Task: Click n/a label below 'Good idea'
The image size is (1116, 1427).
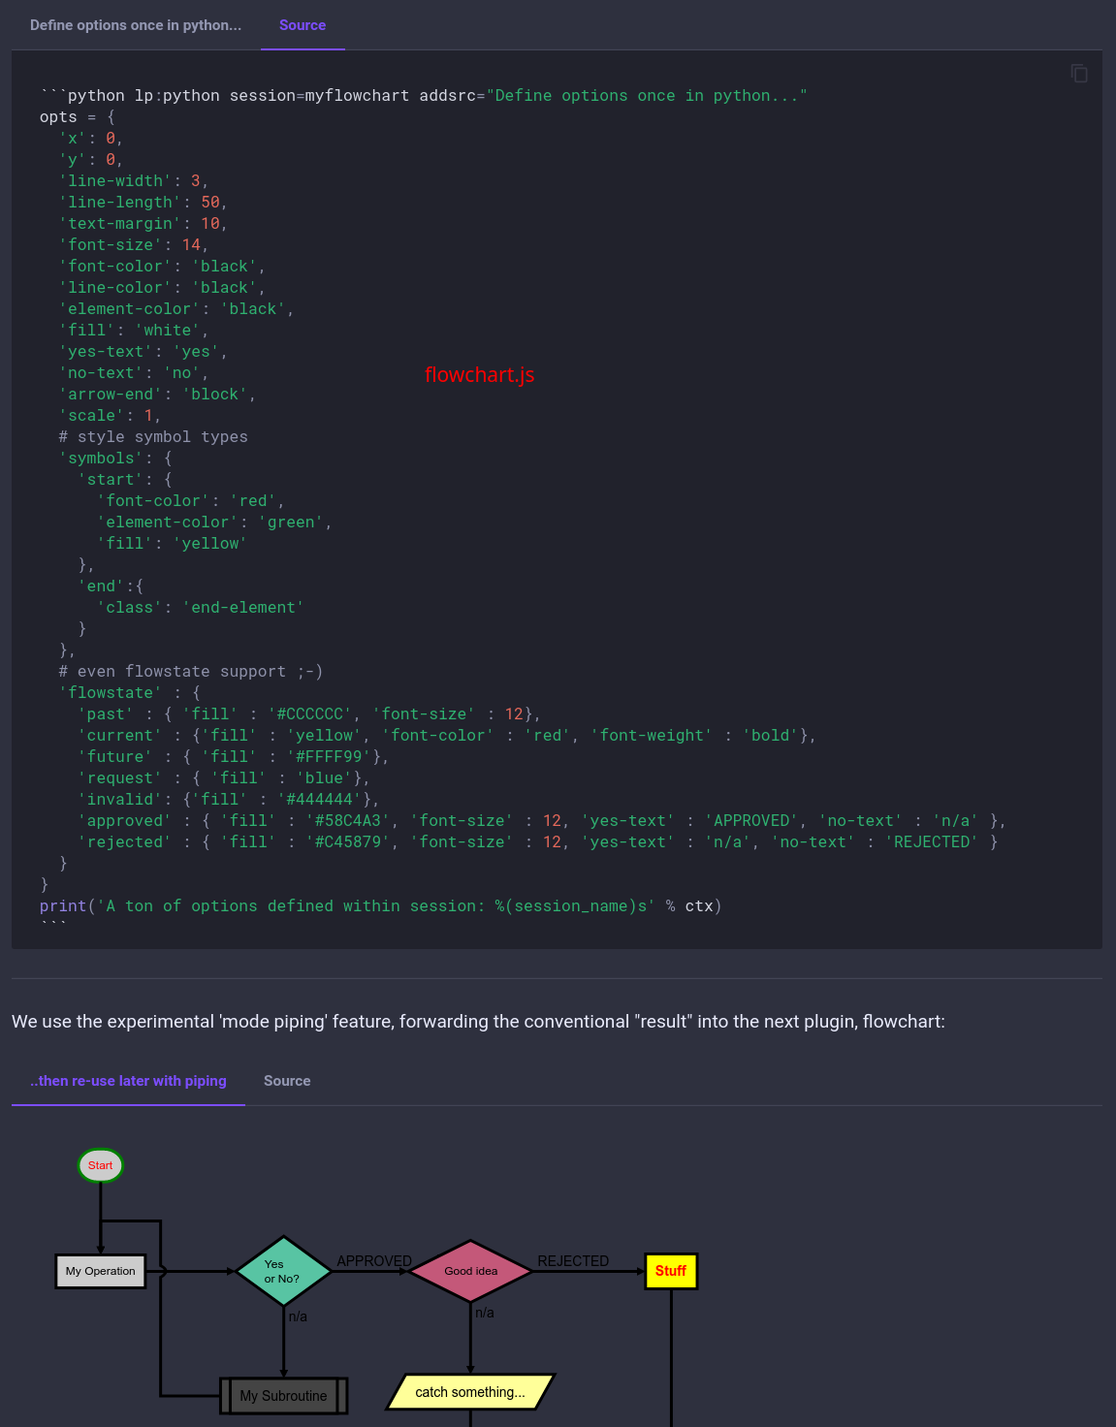Action: 485,1313
